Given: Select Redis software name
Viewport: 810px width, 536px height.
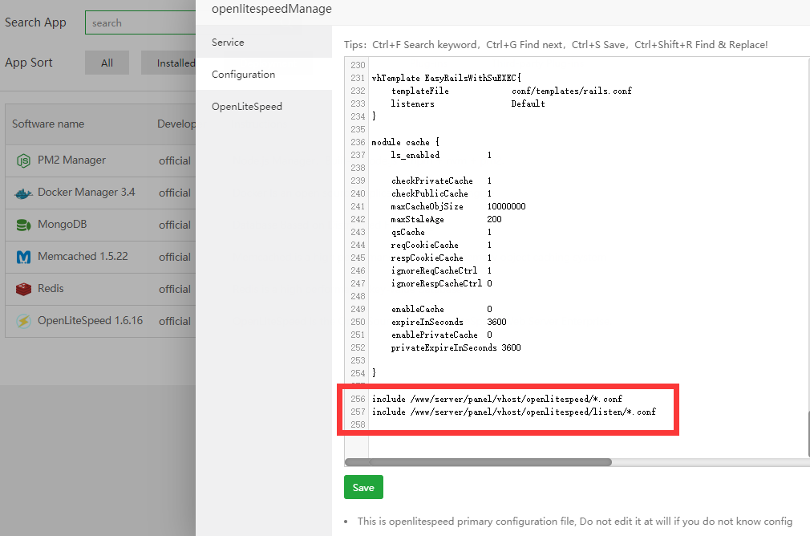Looking at the screenshot, I should coord(51,288).
